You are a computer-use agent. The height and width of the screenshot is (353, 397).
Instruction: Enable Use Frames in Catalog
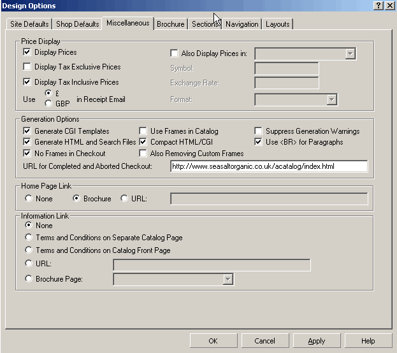click(x=143, y=131)
